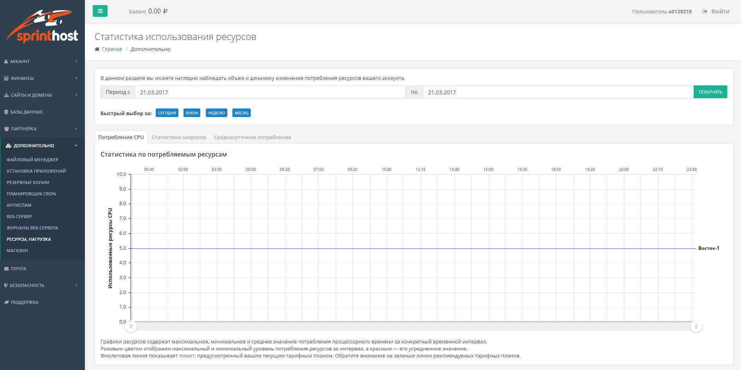Click the Дополнительно cubes icon
The image size is (741, 370).
tap(9, 146)
